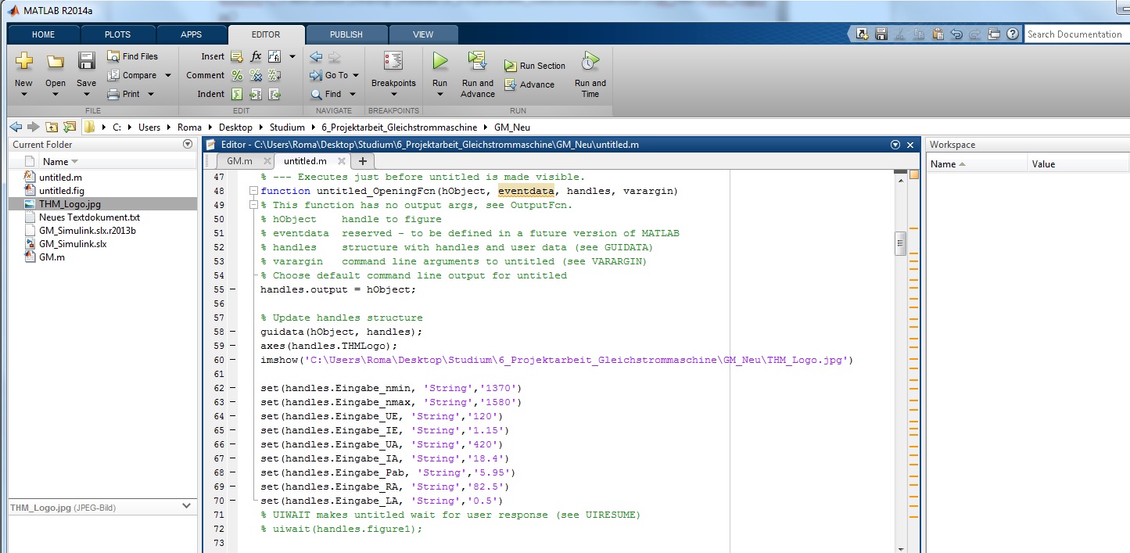Switch to the PLOTS ribbon tab
Viewport: 1130px width, 553px height.
(117, 34)
